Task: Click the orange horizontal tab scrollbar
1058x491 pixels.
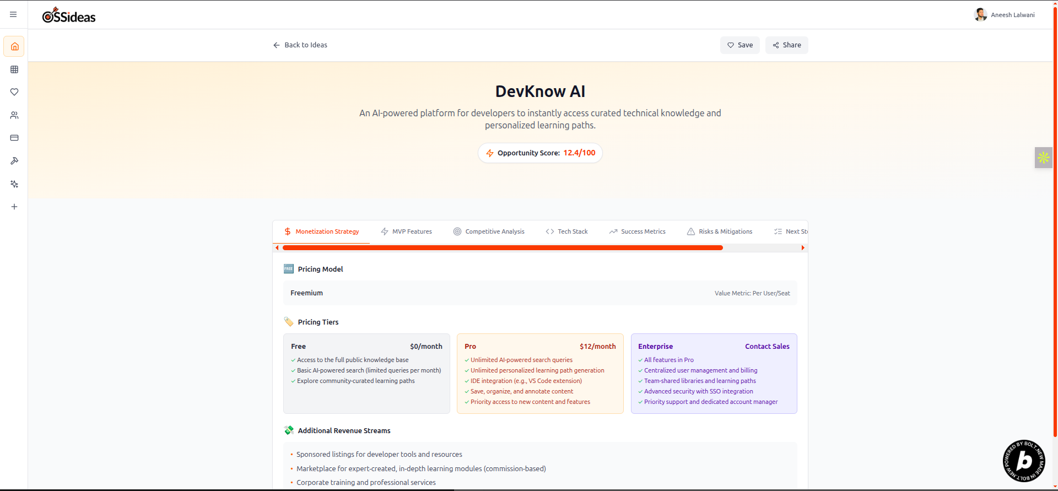Action: point(503,248)
